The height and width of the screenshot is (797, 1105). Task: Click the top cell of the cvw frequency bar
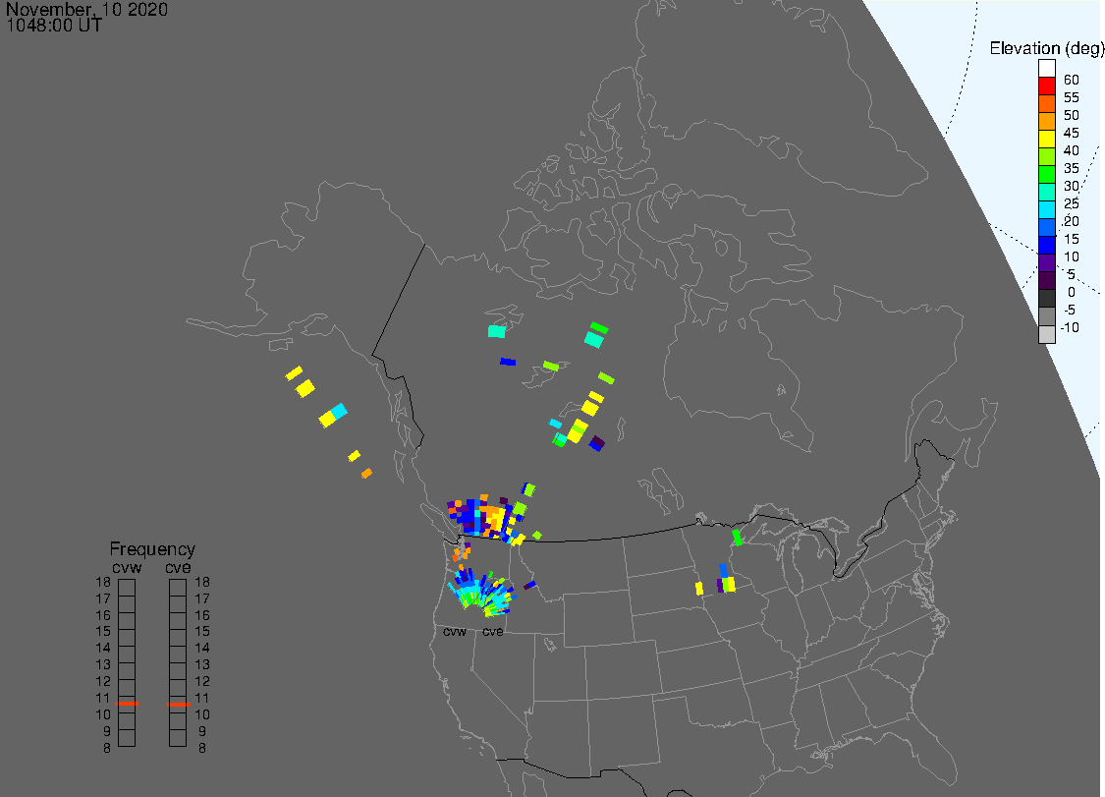[127, 588]
